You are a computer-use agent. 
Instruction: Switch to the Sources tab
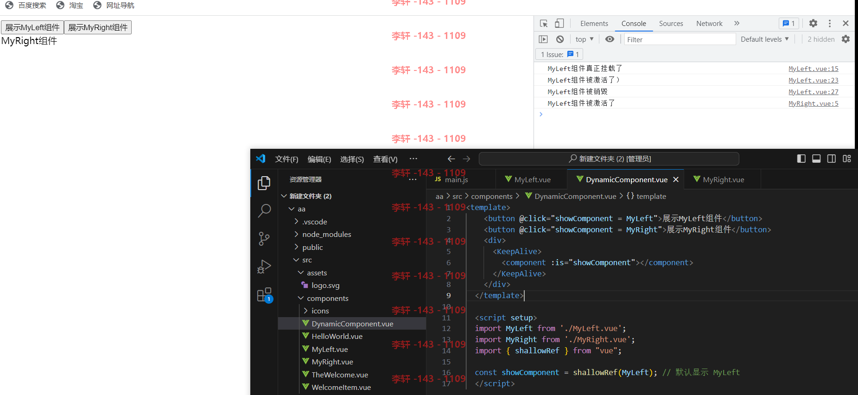(671, 24)
